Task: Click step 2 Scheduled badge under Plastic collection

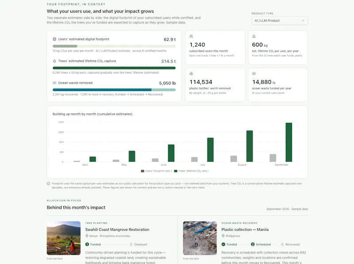Action: (253, 245)
